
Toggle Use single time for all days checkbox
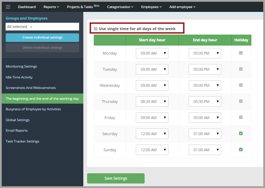coord(96,29)
